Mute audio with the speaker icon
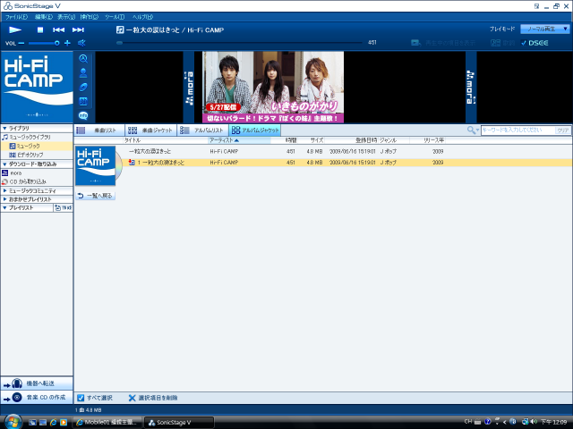The image size is (573, 429). click(81, 43)
